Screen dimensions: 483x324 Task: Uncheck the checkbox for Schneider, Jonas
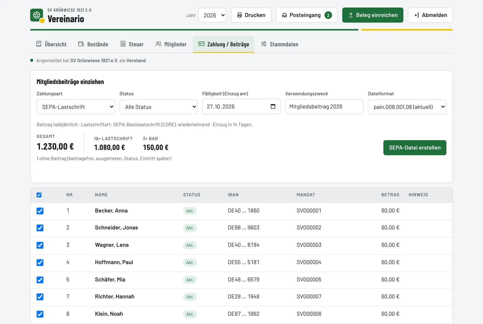click(40, 228)
